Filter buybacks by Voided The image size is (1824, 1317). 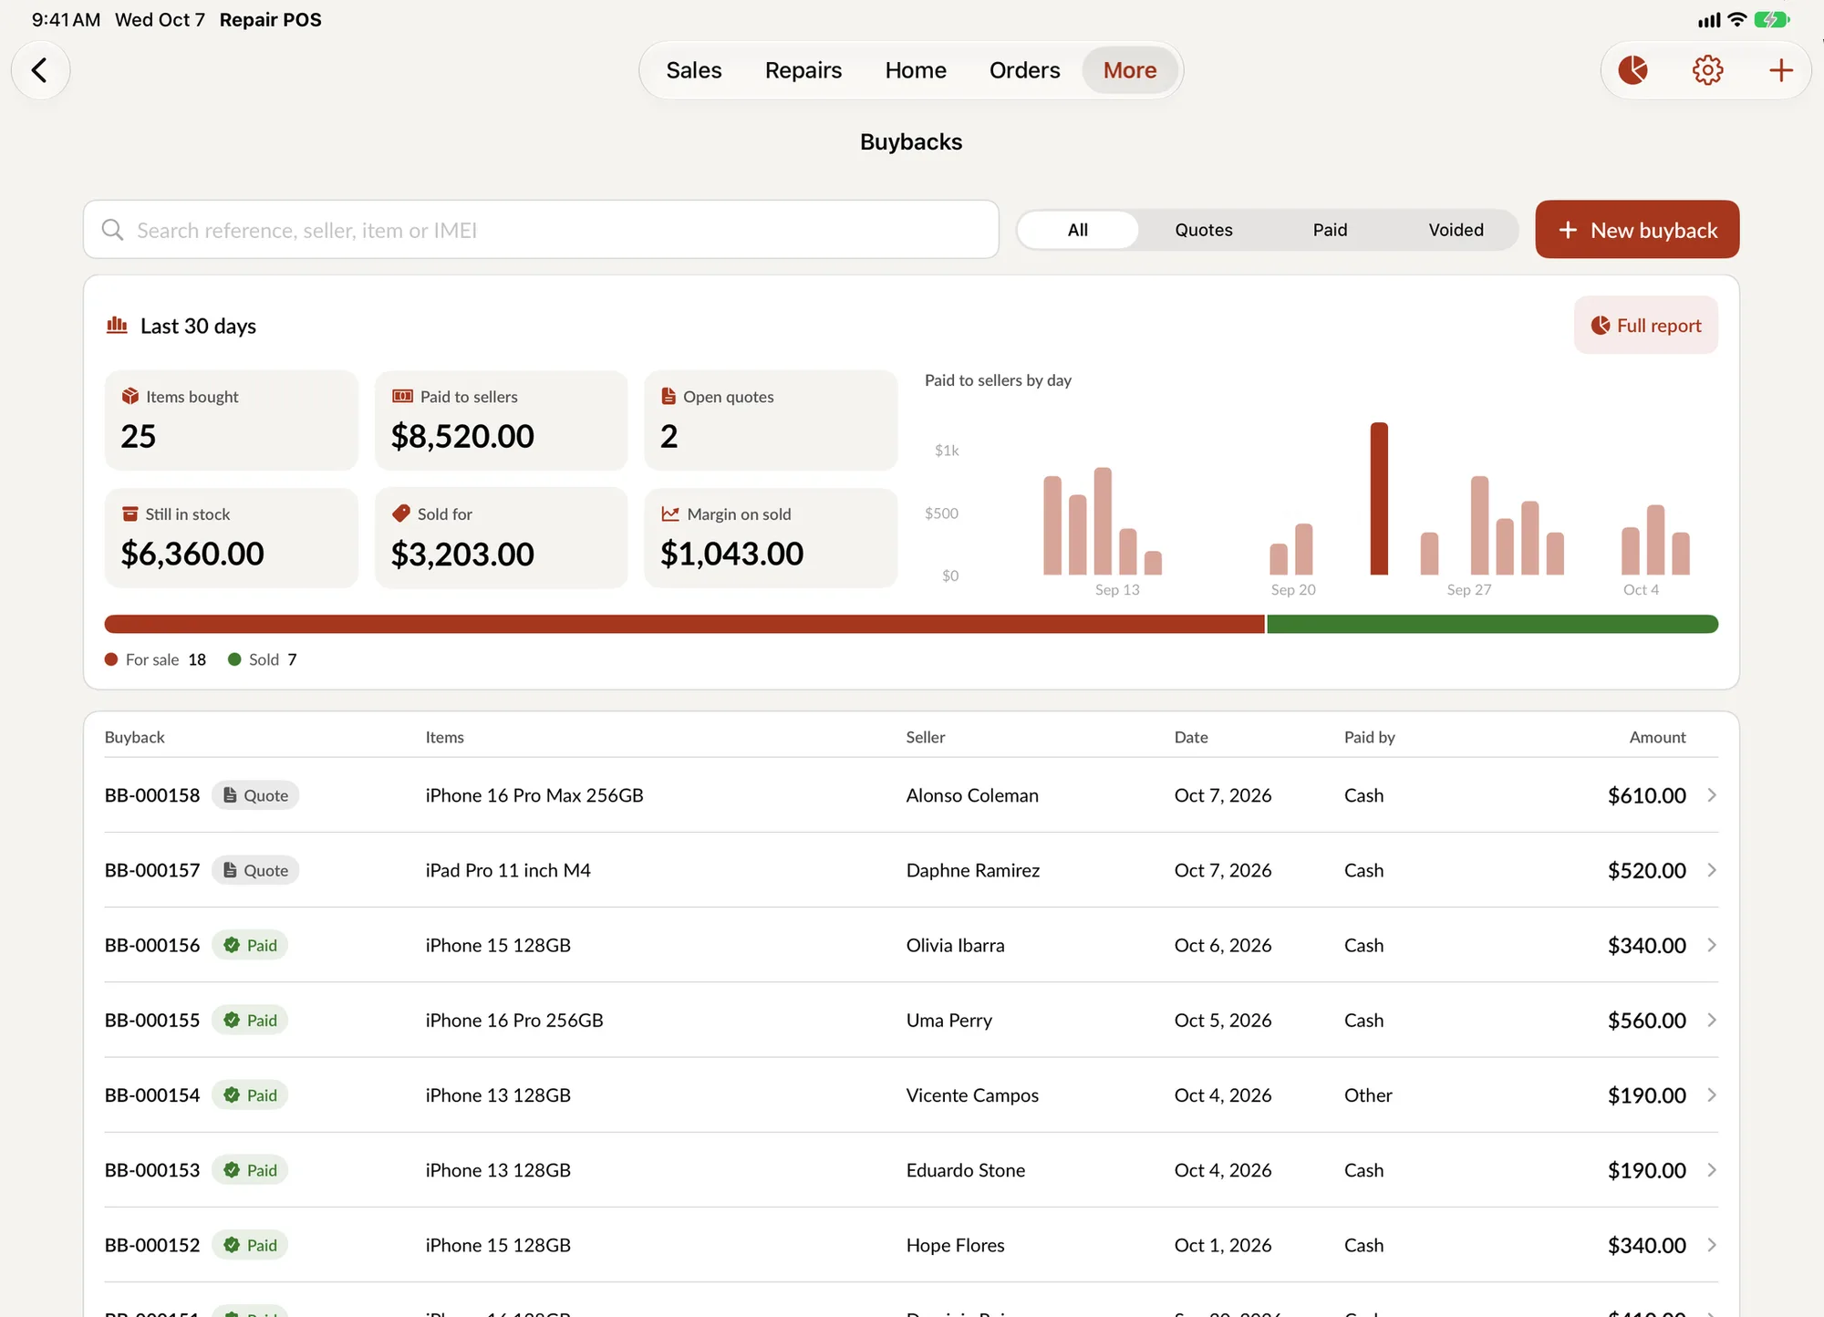[x=1456, y=230]
